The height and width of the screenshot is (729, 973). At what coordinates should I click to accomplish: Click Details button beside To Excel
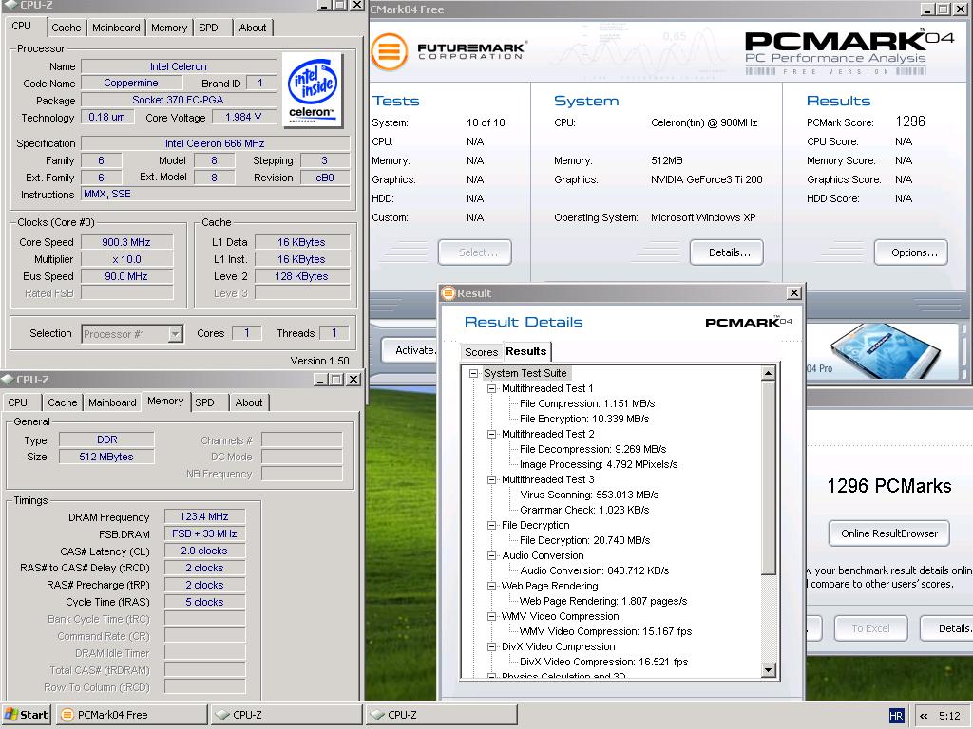(946, 628)
